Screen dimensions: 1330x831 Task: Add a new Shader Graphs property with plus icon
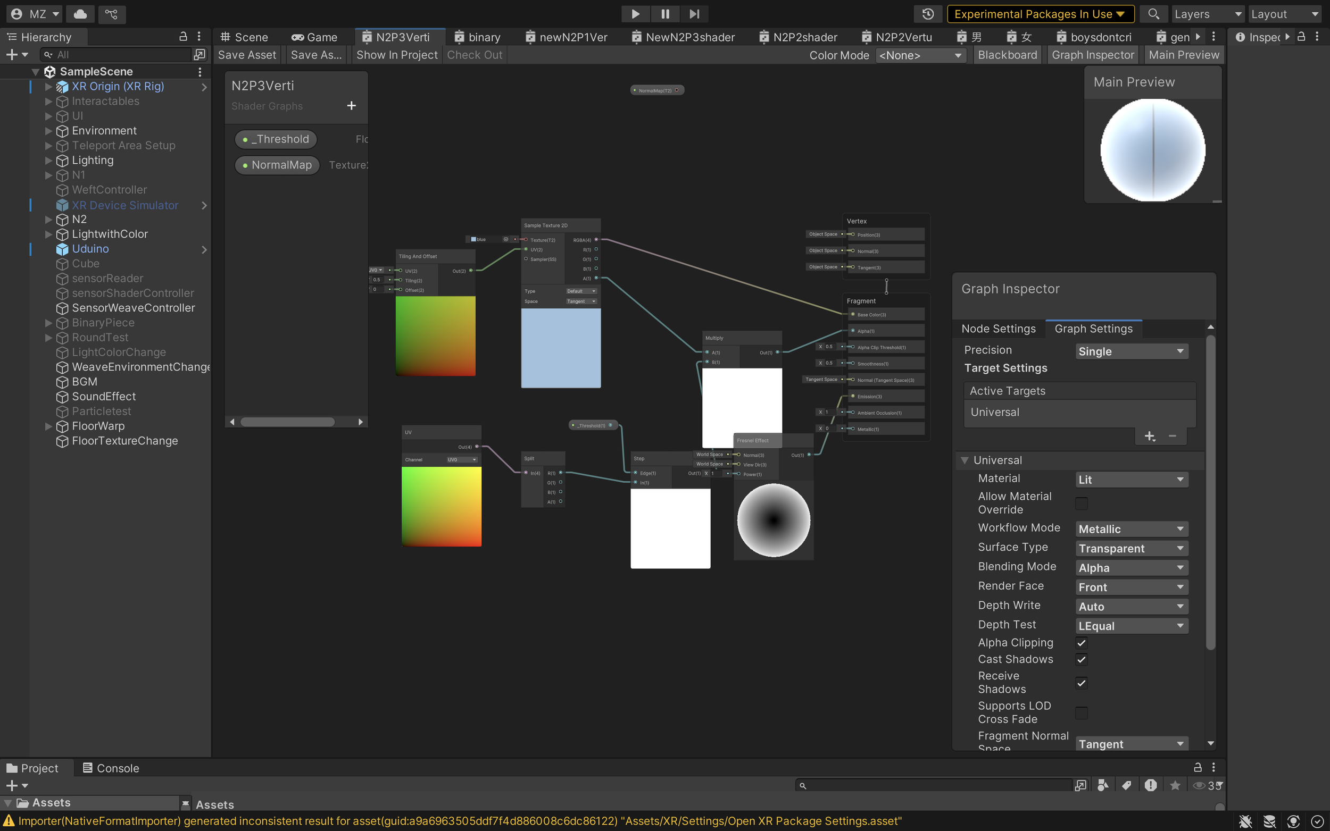click(x=351, y=105)
